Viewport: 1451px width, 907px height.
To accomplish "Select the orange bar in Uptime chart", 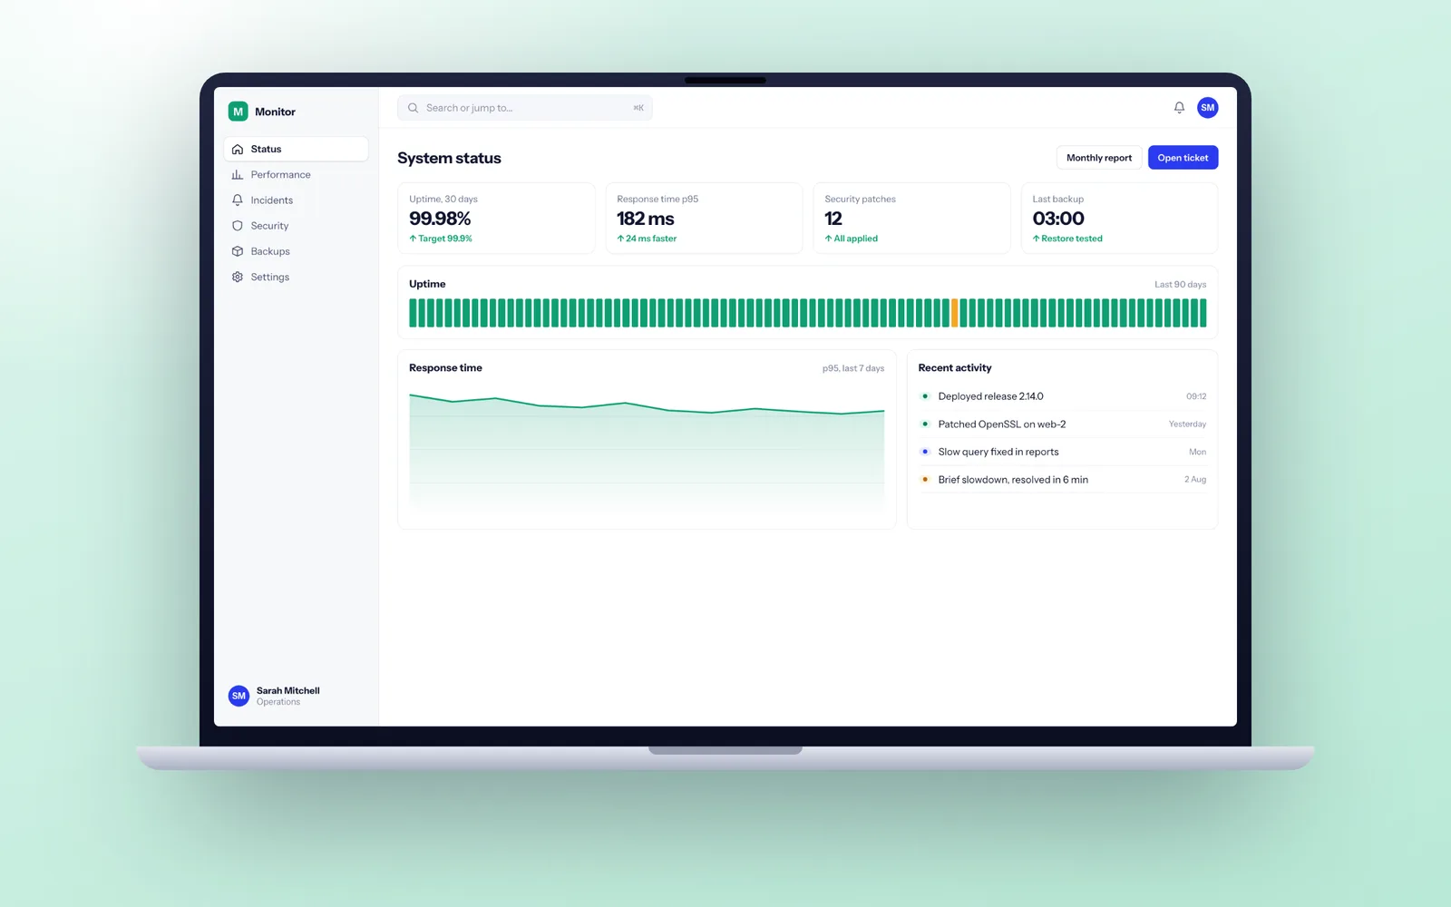I will click(x=954, y=313).
